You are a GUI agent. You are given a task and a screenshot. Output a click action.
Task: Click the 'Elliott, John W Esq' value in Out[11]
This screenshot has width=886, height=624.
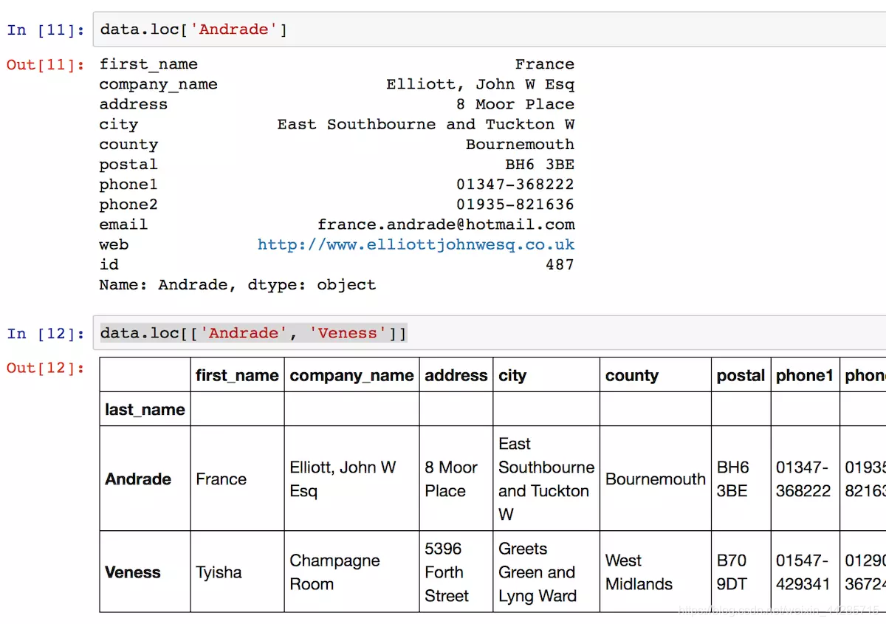click(x=480, y=84)
